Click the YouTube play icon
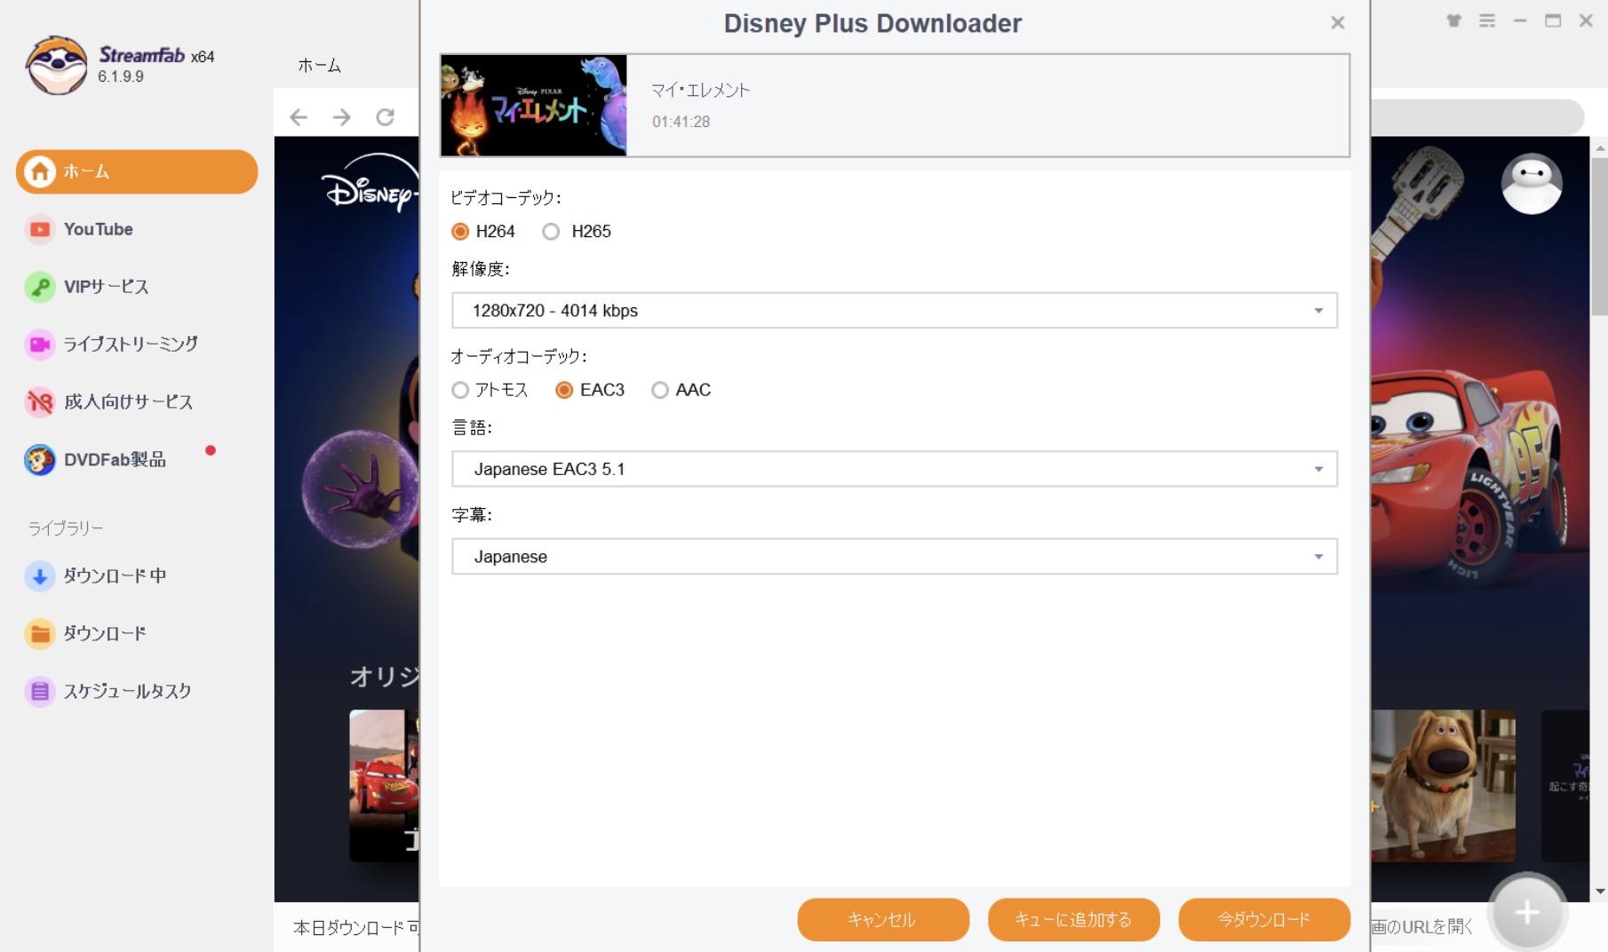Image resolution: width=1608 pixels, height=952 pixels. (39, 229)
